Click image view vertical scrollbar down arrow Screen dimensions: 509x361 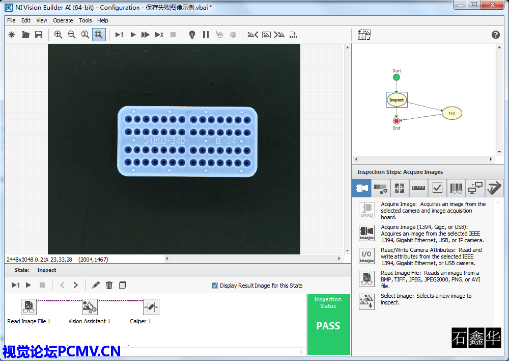point(347,251)
